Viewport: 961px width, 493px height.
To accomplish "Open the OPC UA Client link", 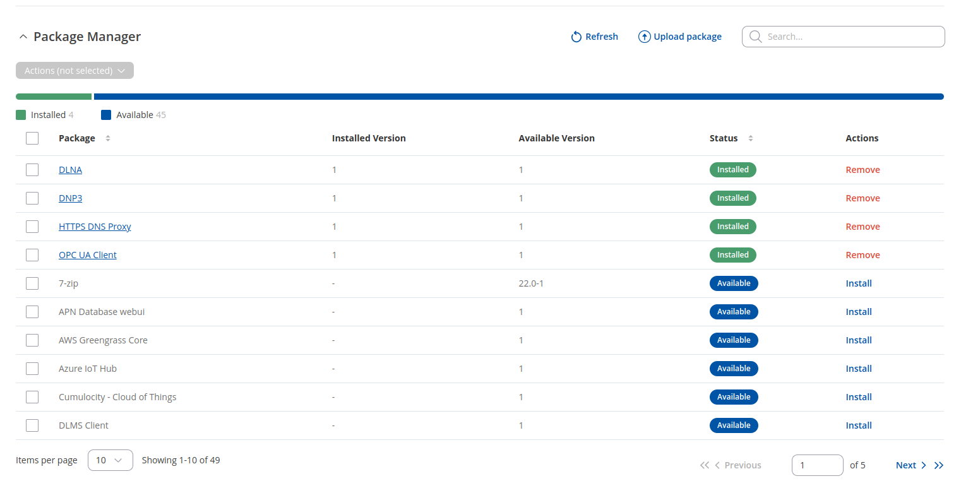I will tap(88, 255).
